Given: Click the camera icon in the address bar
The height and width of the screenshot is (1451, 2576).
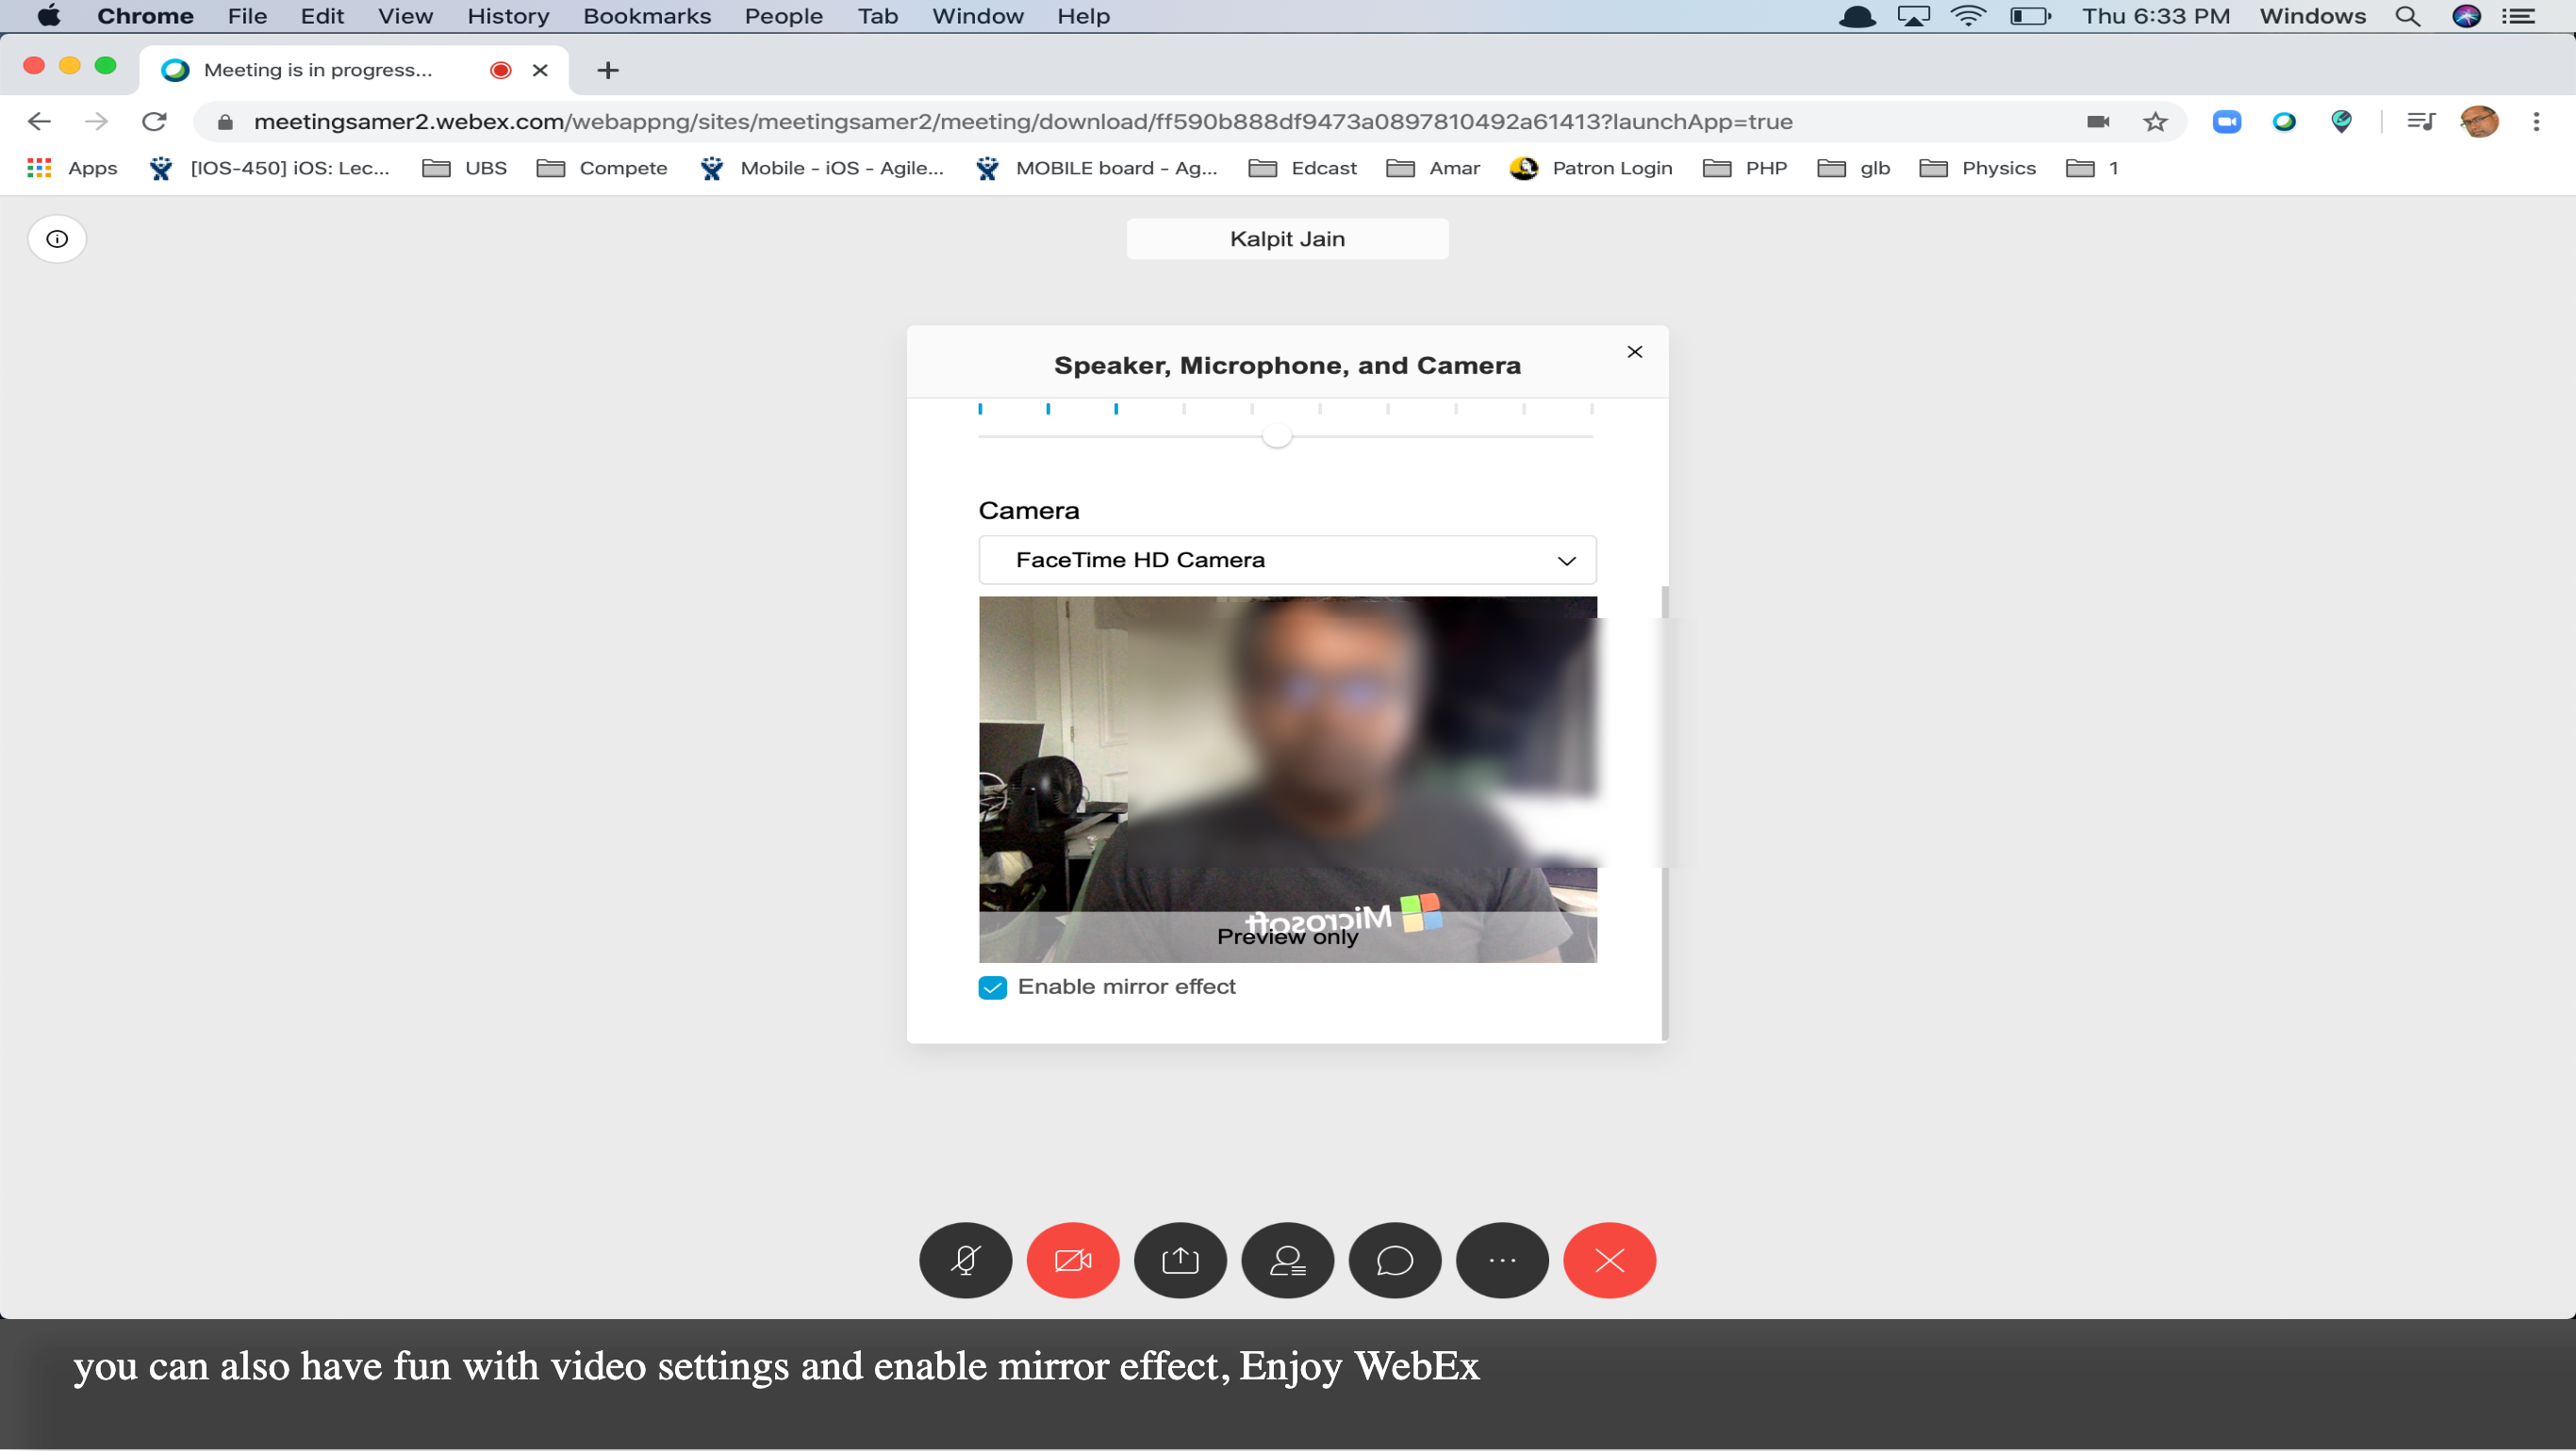Looking at the screenshot, I should [x=2099, y=122].
